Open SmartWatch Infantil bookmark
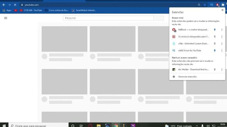 (x=84, y=10)
